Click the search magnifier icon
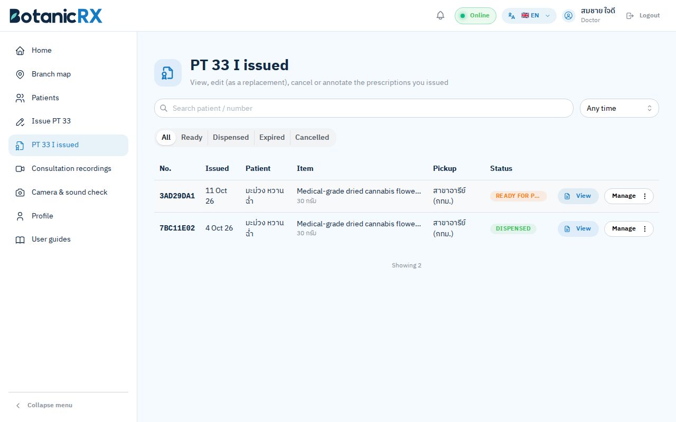Viewport: 676px width, 422px height. (164, 108)
